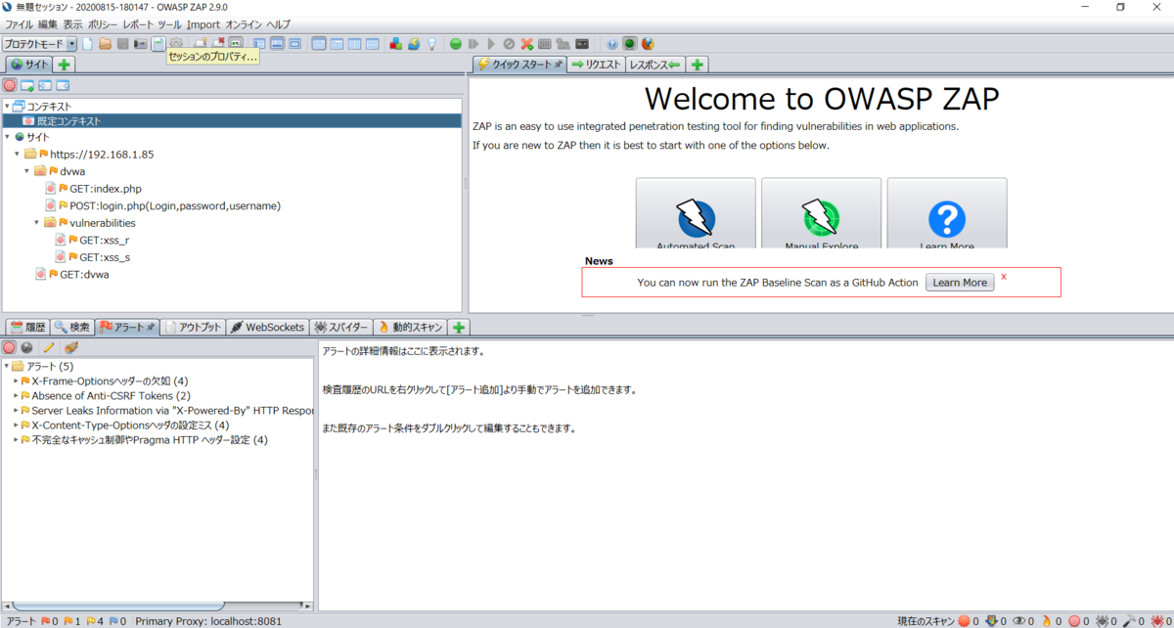Click the spider scan count status icon
The height and width of the screenshot is (628, 1174).
coord(1101,621)
